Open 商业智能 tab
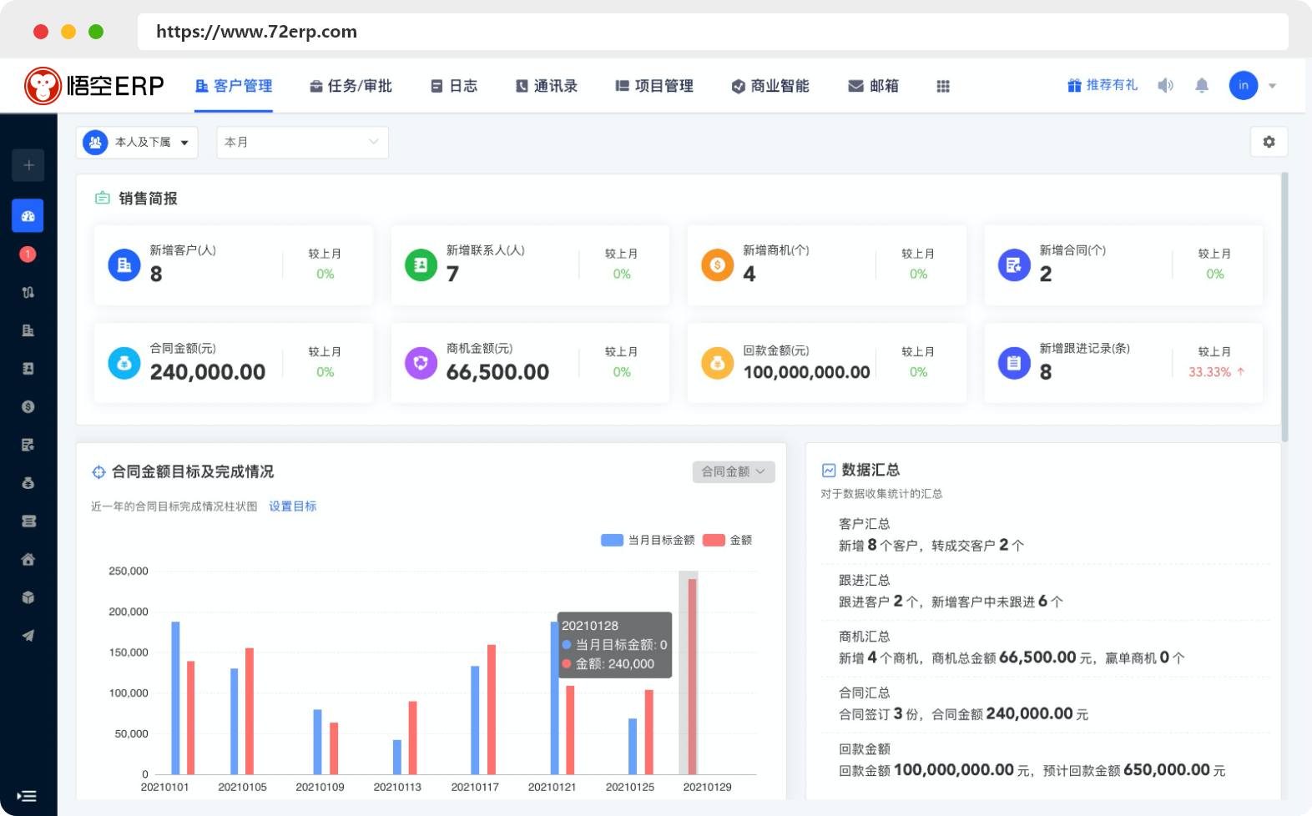 click(770, 86)
